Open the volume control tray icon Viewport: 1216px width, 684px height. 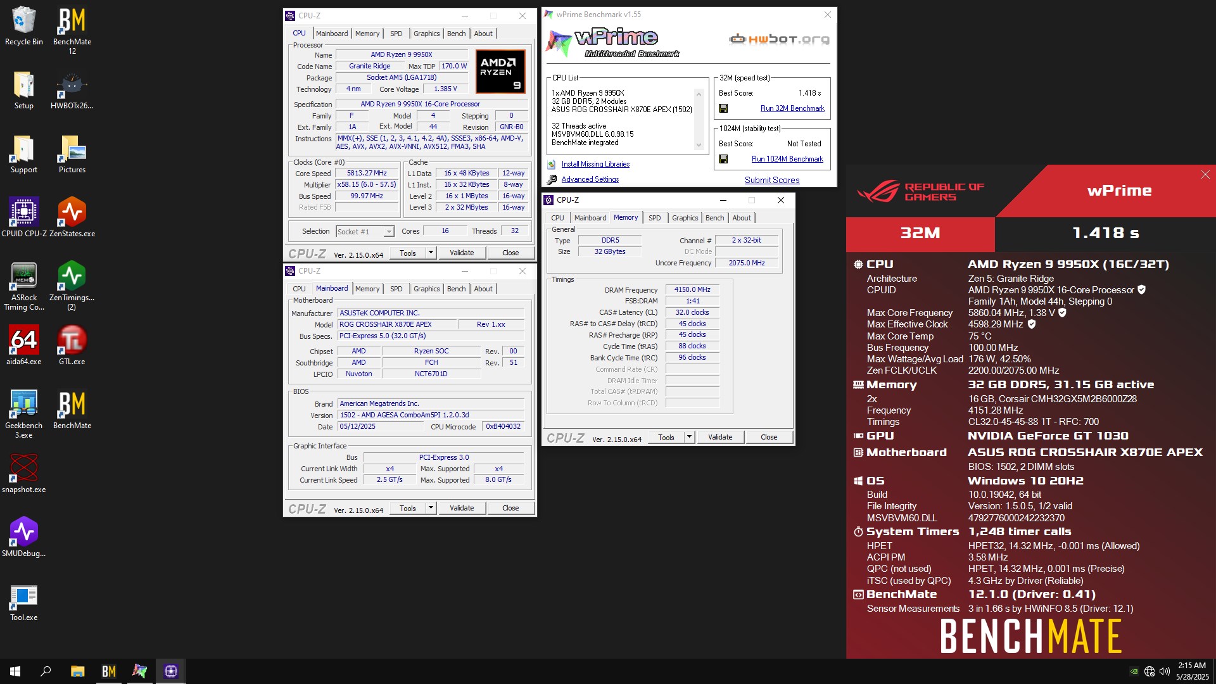tap(1164, 671)
